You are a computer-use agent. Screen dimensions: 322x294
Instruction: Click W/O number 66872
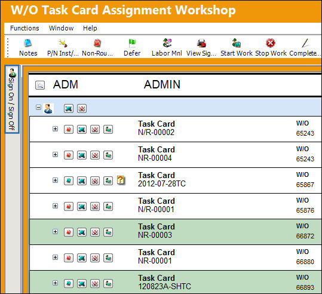click(x=305, y=236)
